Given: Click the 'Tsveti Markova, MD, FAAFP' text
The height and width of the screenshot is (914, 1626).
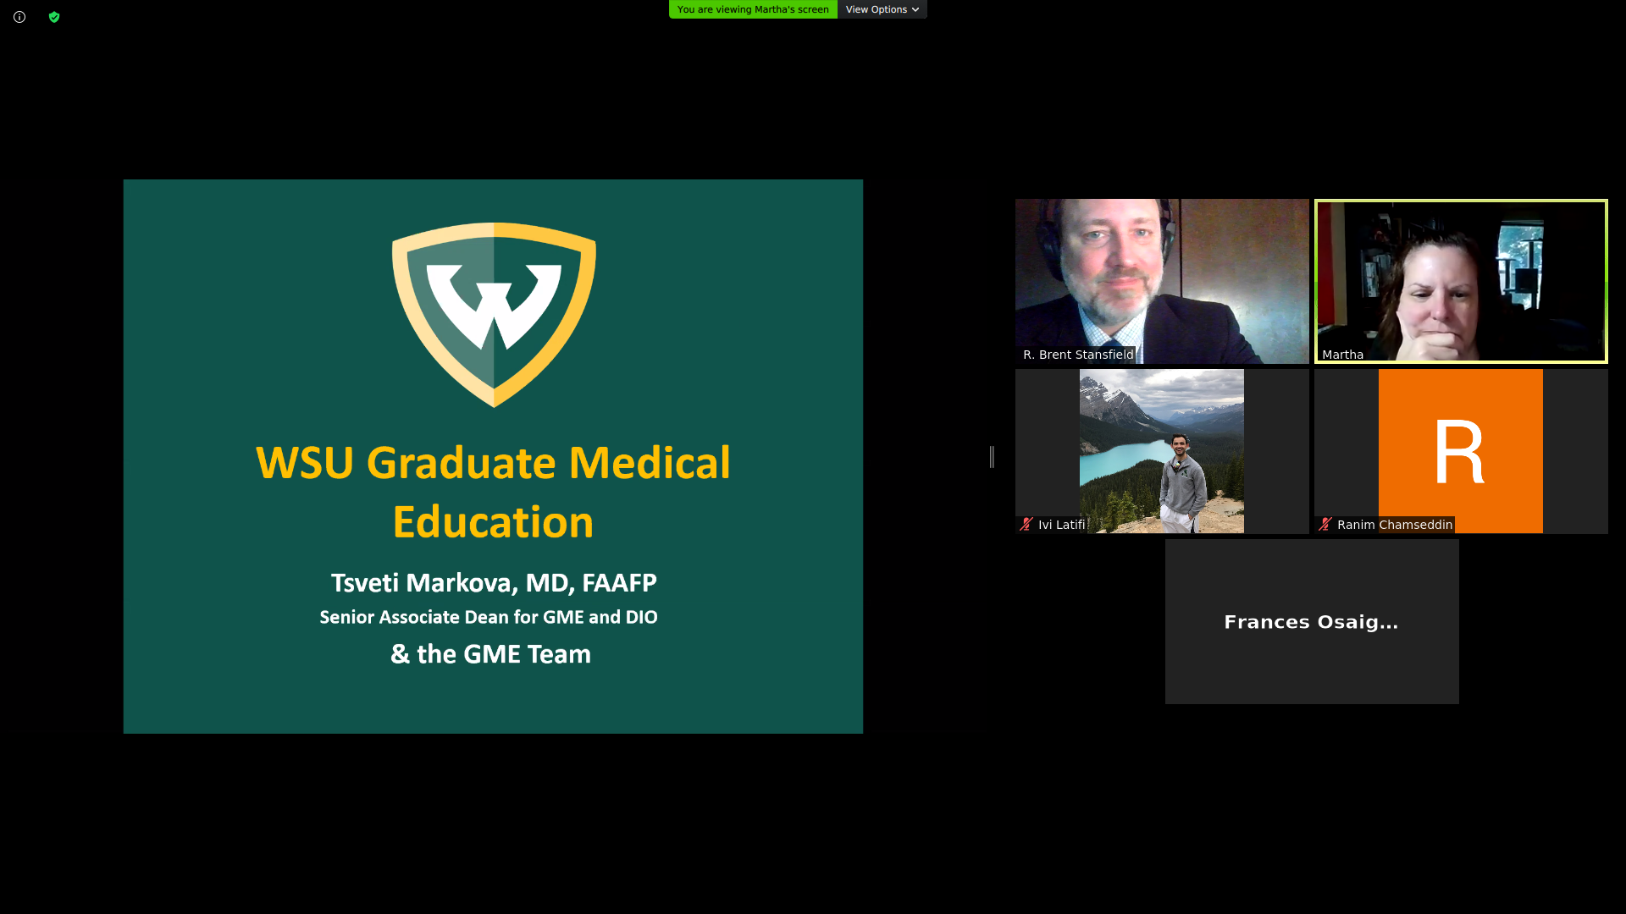Looking at the screenshot, I should (494, 583).
